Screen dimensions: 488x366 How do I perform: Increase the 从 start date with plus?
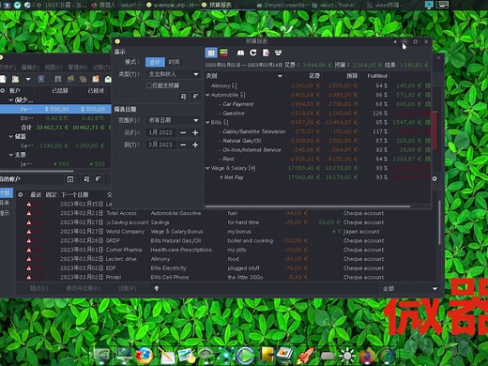point(195,132)
